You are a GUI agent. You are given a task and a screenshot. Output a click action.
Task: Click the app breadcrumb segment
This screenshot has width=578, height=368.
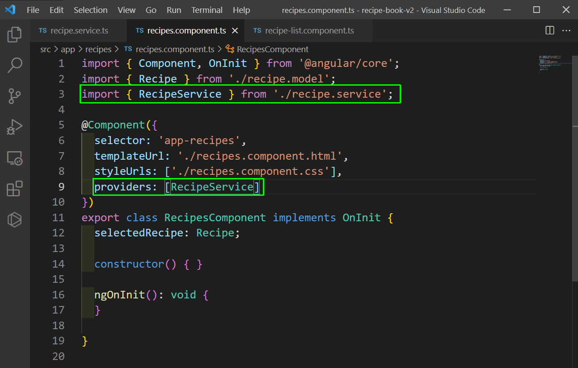[68, 49]
